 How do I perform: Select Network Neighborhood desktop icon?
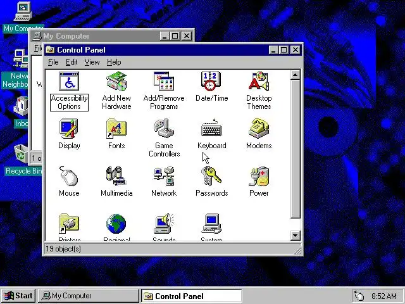click(x=20, y=58)
